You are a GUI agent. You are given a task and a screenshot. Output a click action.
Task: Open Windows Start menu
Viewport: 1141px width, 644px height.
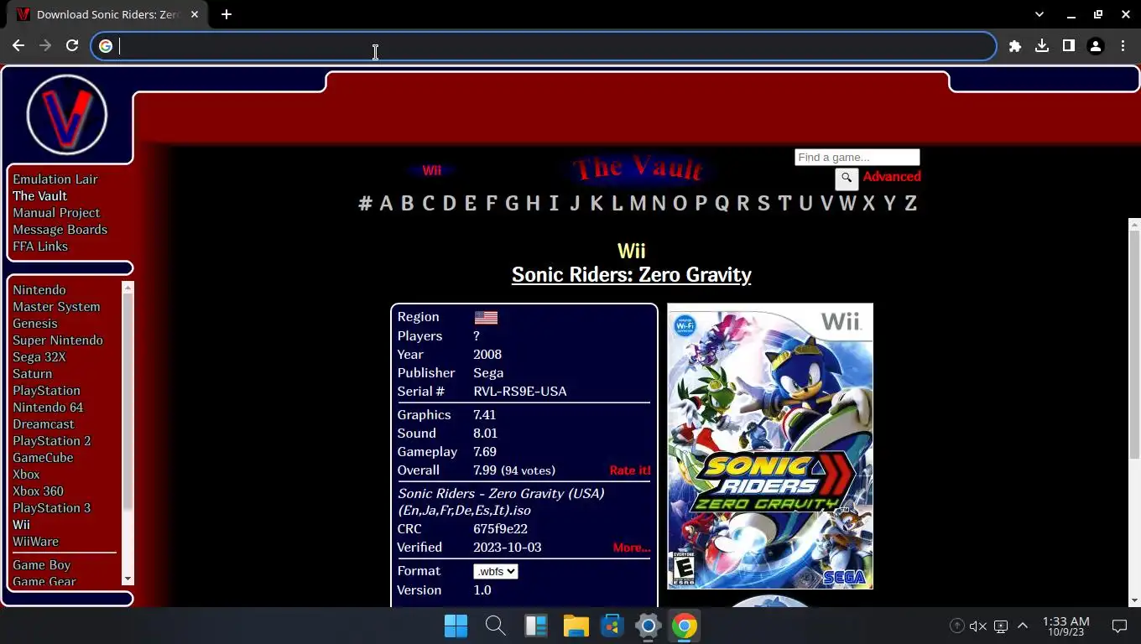(456, 626)
